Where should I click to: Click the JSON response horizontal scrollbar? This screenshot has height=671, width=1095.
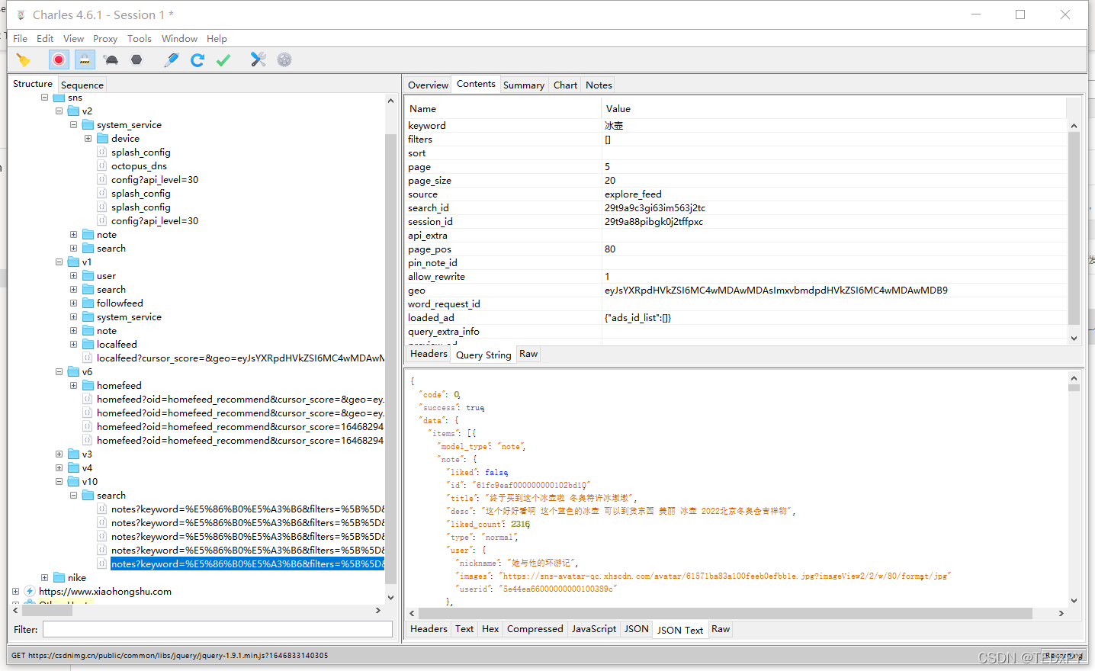click(x=725, y=613)
